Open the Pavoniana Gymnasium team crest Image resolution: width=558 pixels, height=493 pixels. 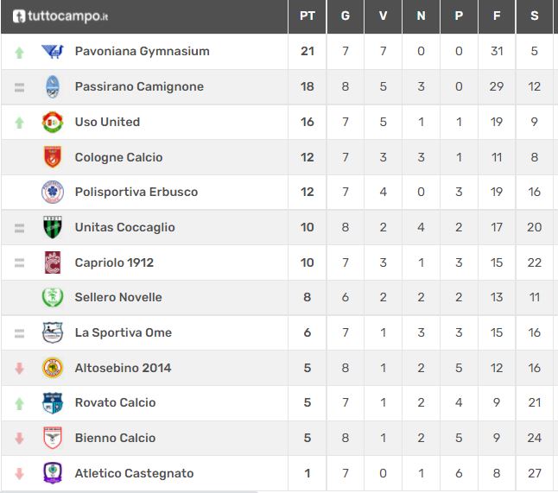click(53, 52)
